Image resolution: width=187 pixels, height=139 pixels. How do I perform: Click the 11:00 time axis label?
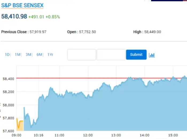59,135
